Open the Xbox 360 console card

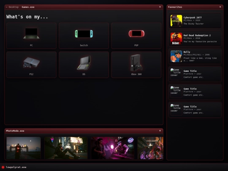click(136, 65)
